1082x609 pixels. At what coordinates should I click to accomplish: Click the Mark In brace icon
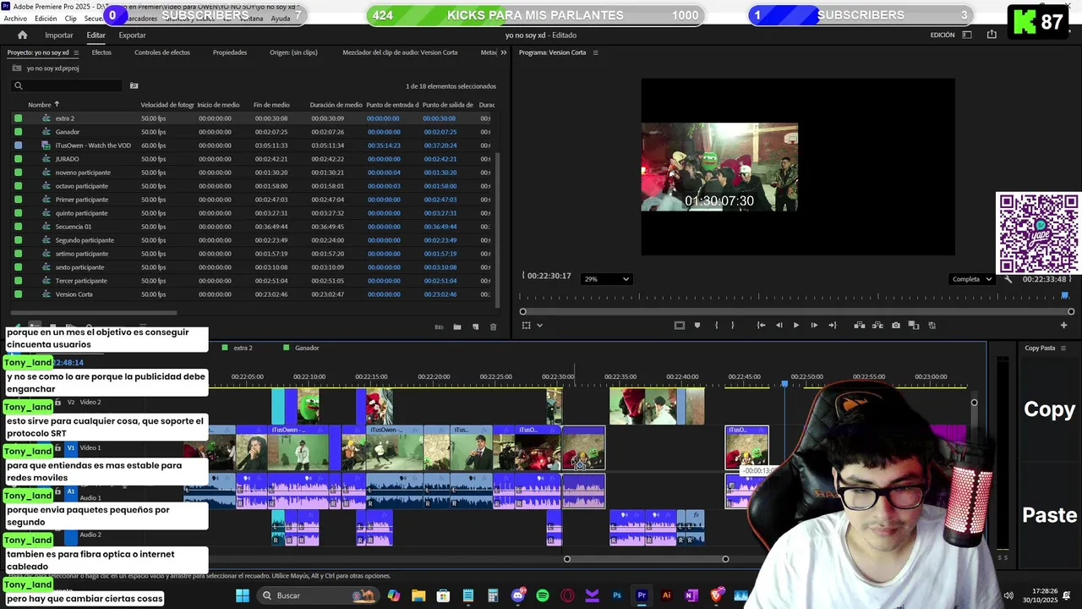tap(716, 326)
